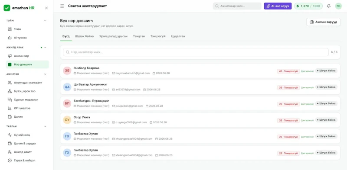Click email puujee.bsn@gmail.com
347x170 pixels.
pos(129,106)
